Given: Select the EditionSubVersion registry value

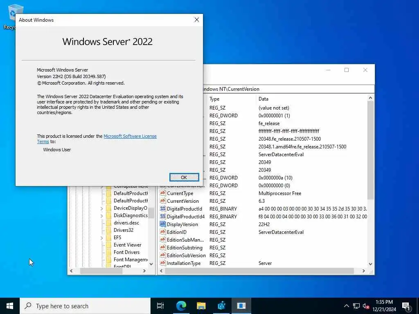Looking at the screenshot, I should pos(186,255).
